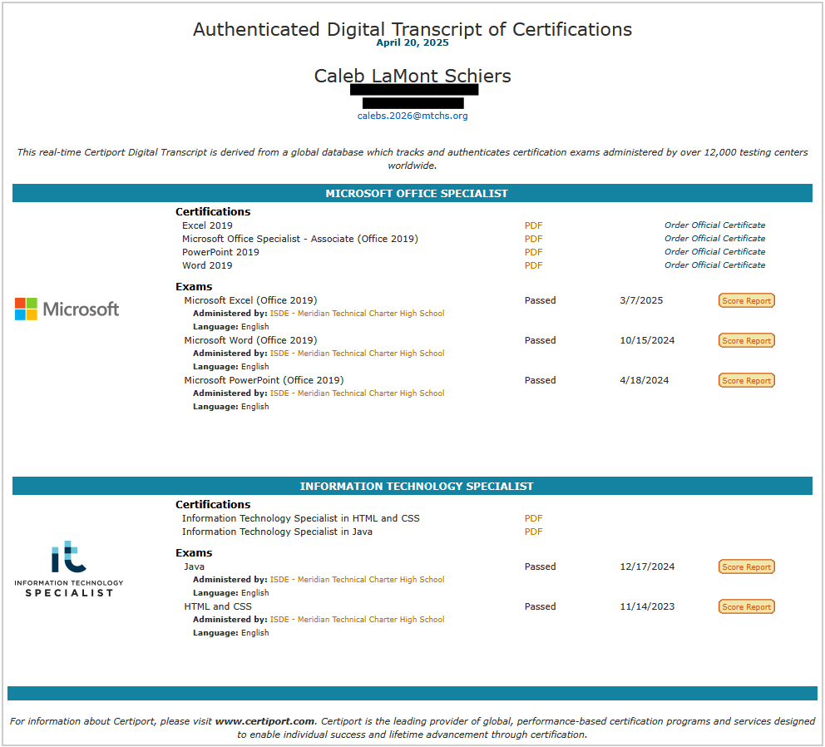
Task: Click the Microsoft Word (Office 2019) exam name
Action: pyautogui.click(x=250, y=340)
